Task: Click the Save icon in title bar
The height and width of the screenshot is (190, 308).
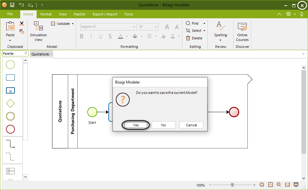Action: tap(12, 5)
